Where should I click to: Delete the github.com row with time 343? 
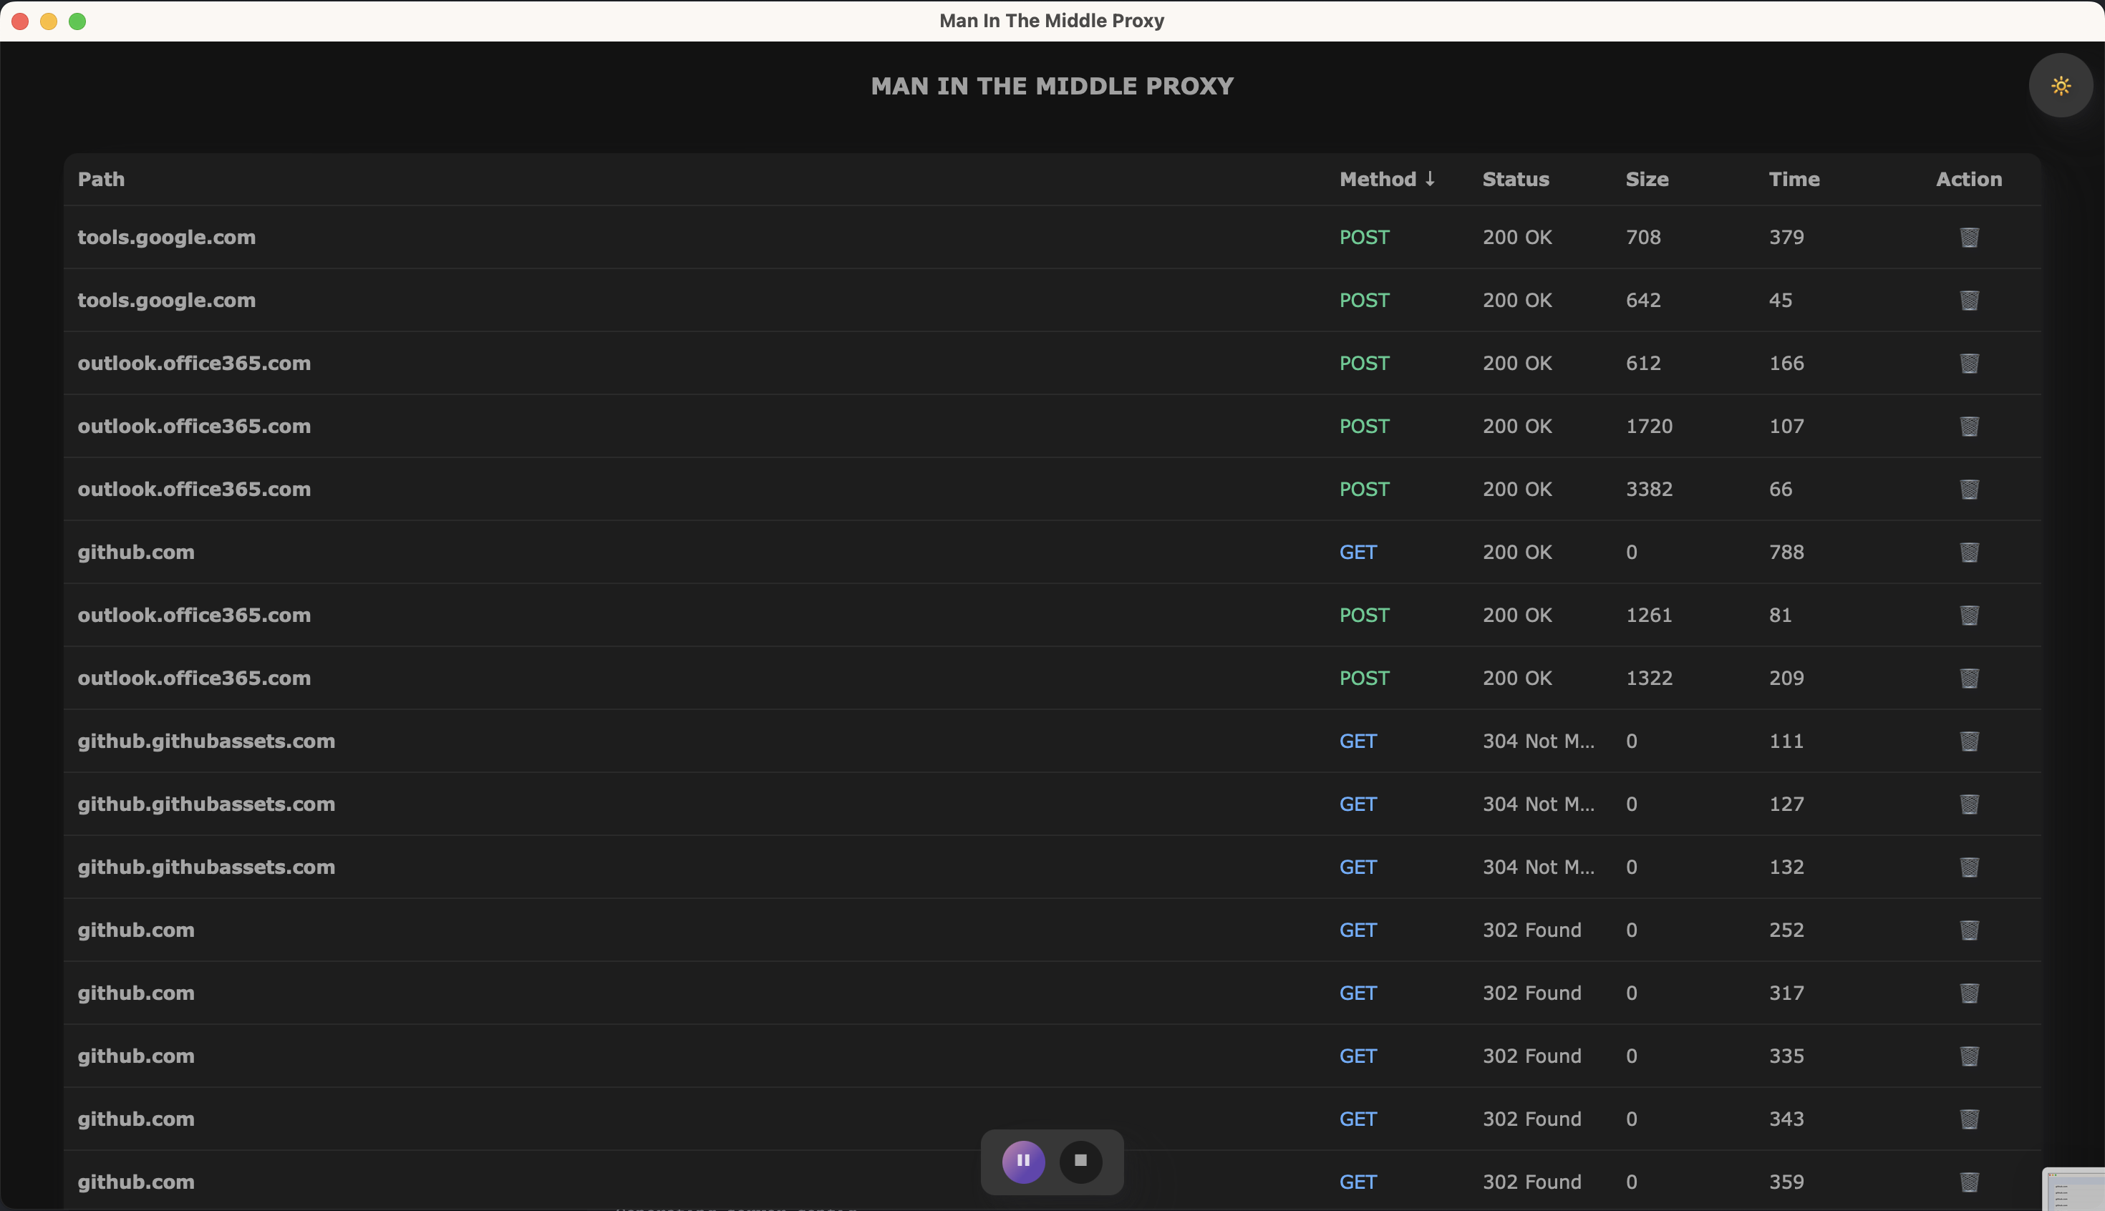1968,1119
